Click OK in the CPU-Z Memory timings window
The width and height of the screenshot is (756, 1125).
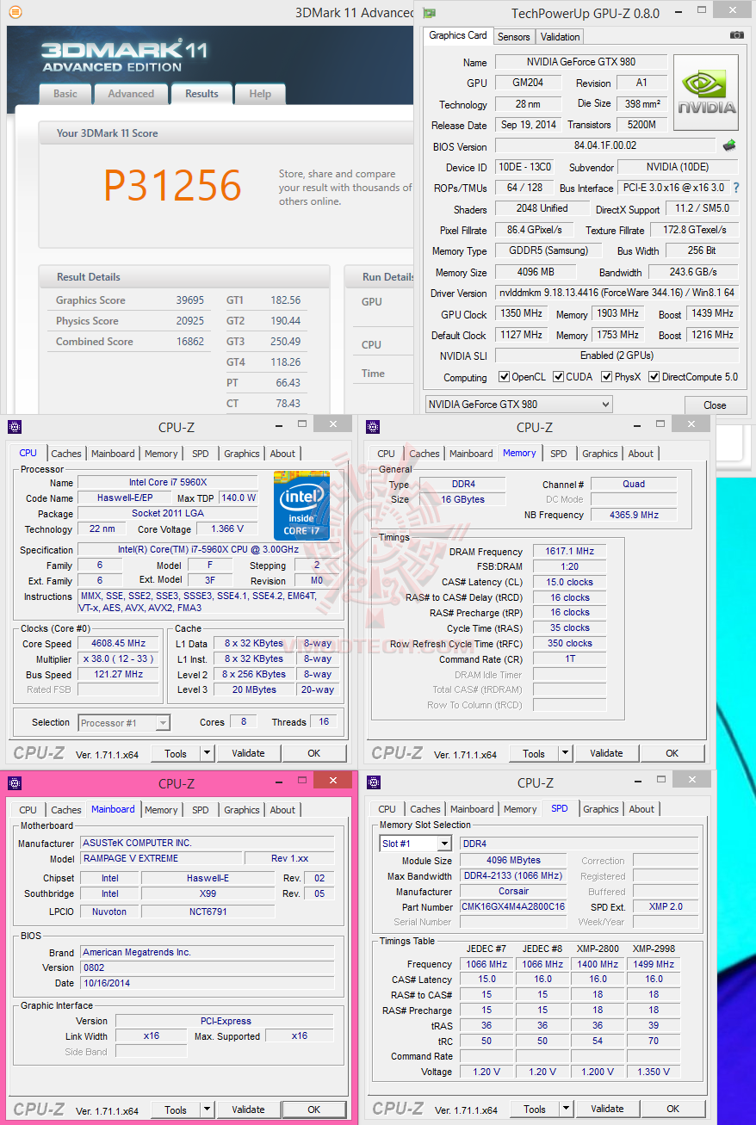click(x=672, y=753)
